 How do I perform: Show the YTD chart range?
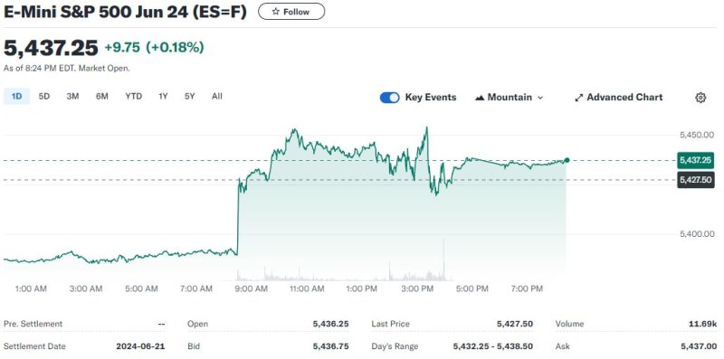tap(133, 97)
